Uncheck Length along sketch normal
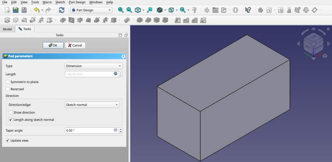332x162 pixels. [x=11, y=120]
